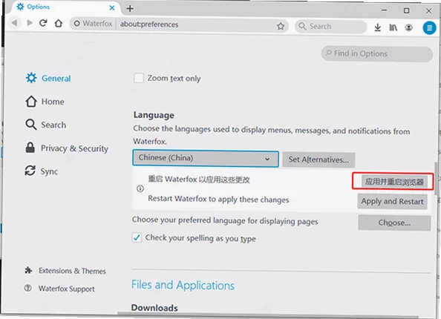The width and height of the screenshot is (441, 319).
Task: Click the Language section heading
Action: click(154, 115)
